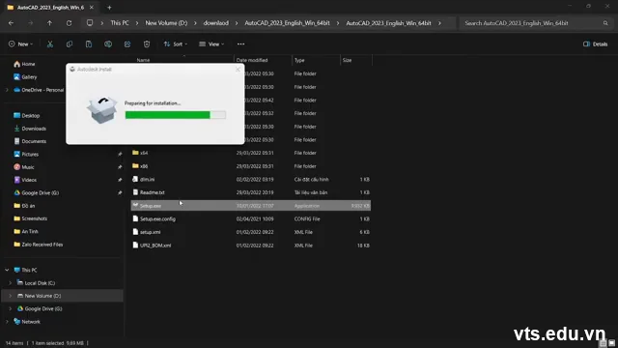The image size is (618, 348).
Task: Click the address bar PC monitor icon
Action: coord(90,23)
